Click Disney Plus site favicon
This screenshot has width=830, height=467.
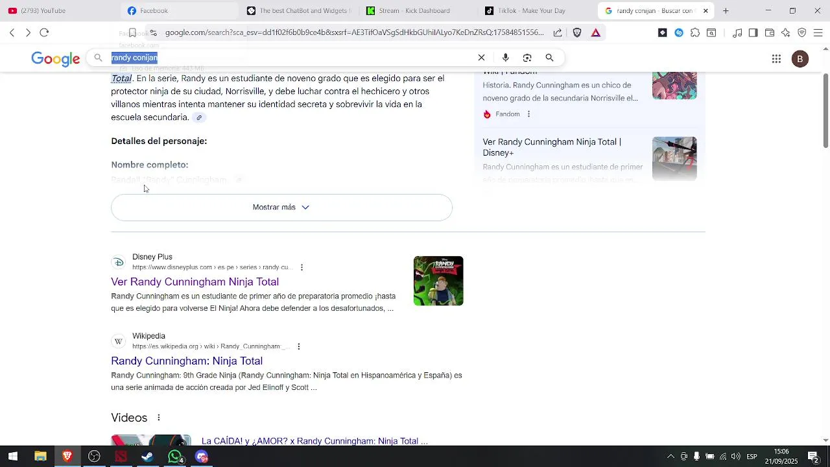click(x=118, y=262)
